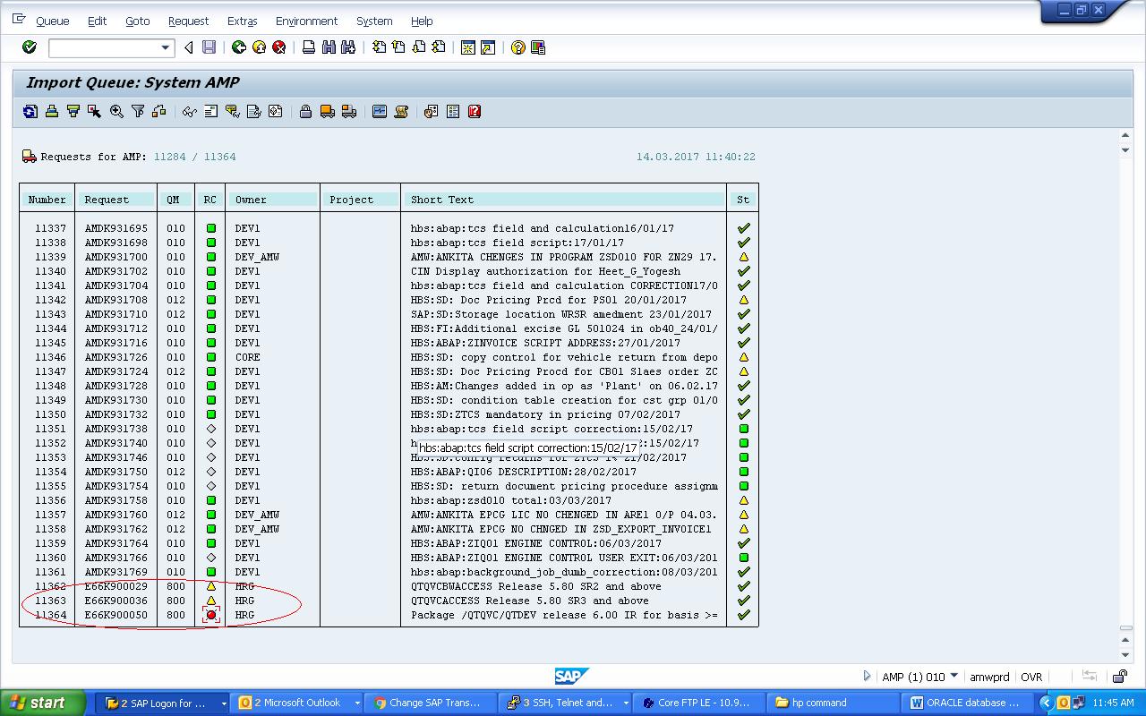
Task: Click the Generate Shortcut icon
Action: [488, 47]
